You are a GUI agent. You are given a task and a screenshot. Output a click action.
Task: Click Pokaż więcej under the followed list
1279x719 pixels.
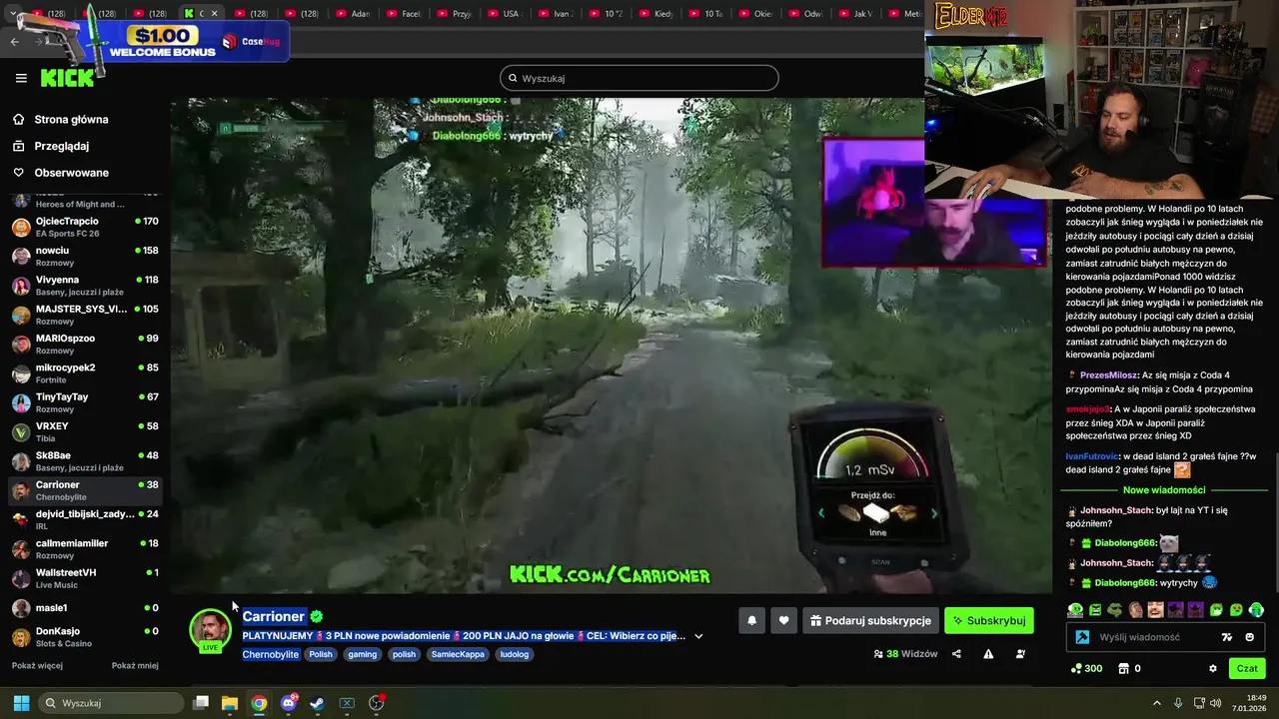(x=37, y=665)
